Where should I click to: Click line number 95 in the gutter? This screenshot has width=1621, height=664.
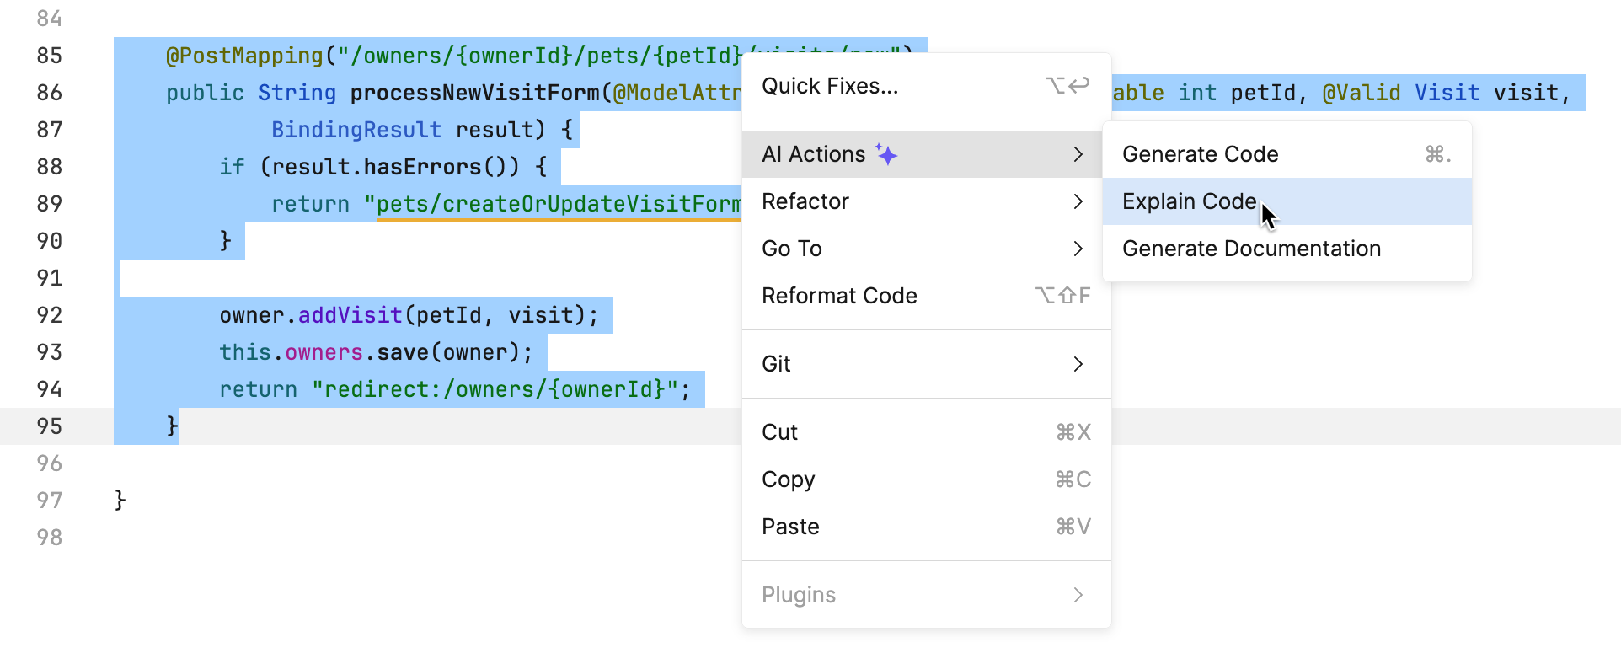coord(50,426)
